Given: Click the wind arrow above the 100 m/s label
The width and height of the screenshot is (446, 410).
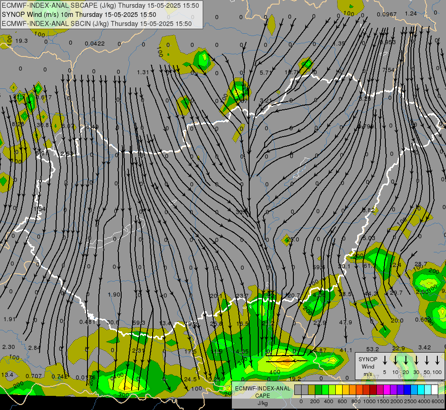Looking at the screenshot, I should (x=437, y=360).
